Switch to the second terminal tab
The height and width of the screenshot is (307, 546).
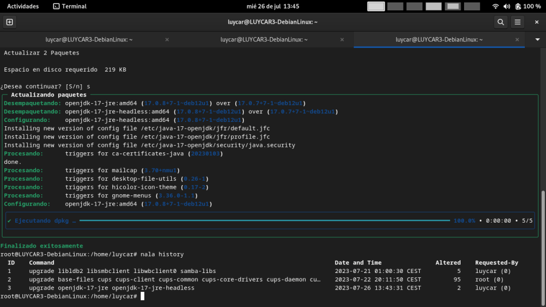click(x=264, y=39)
